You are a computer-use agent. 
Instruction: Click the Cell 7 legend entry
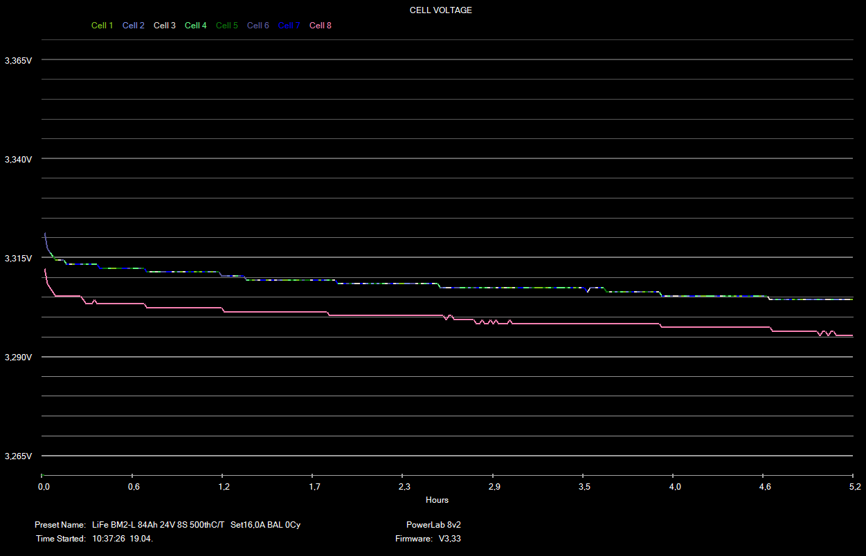[x=289, y=26]
